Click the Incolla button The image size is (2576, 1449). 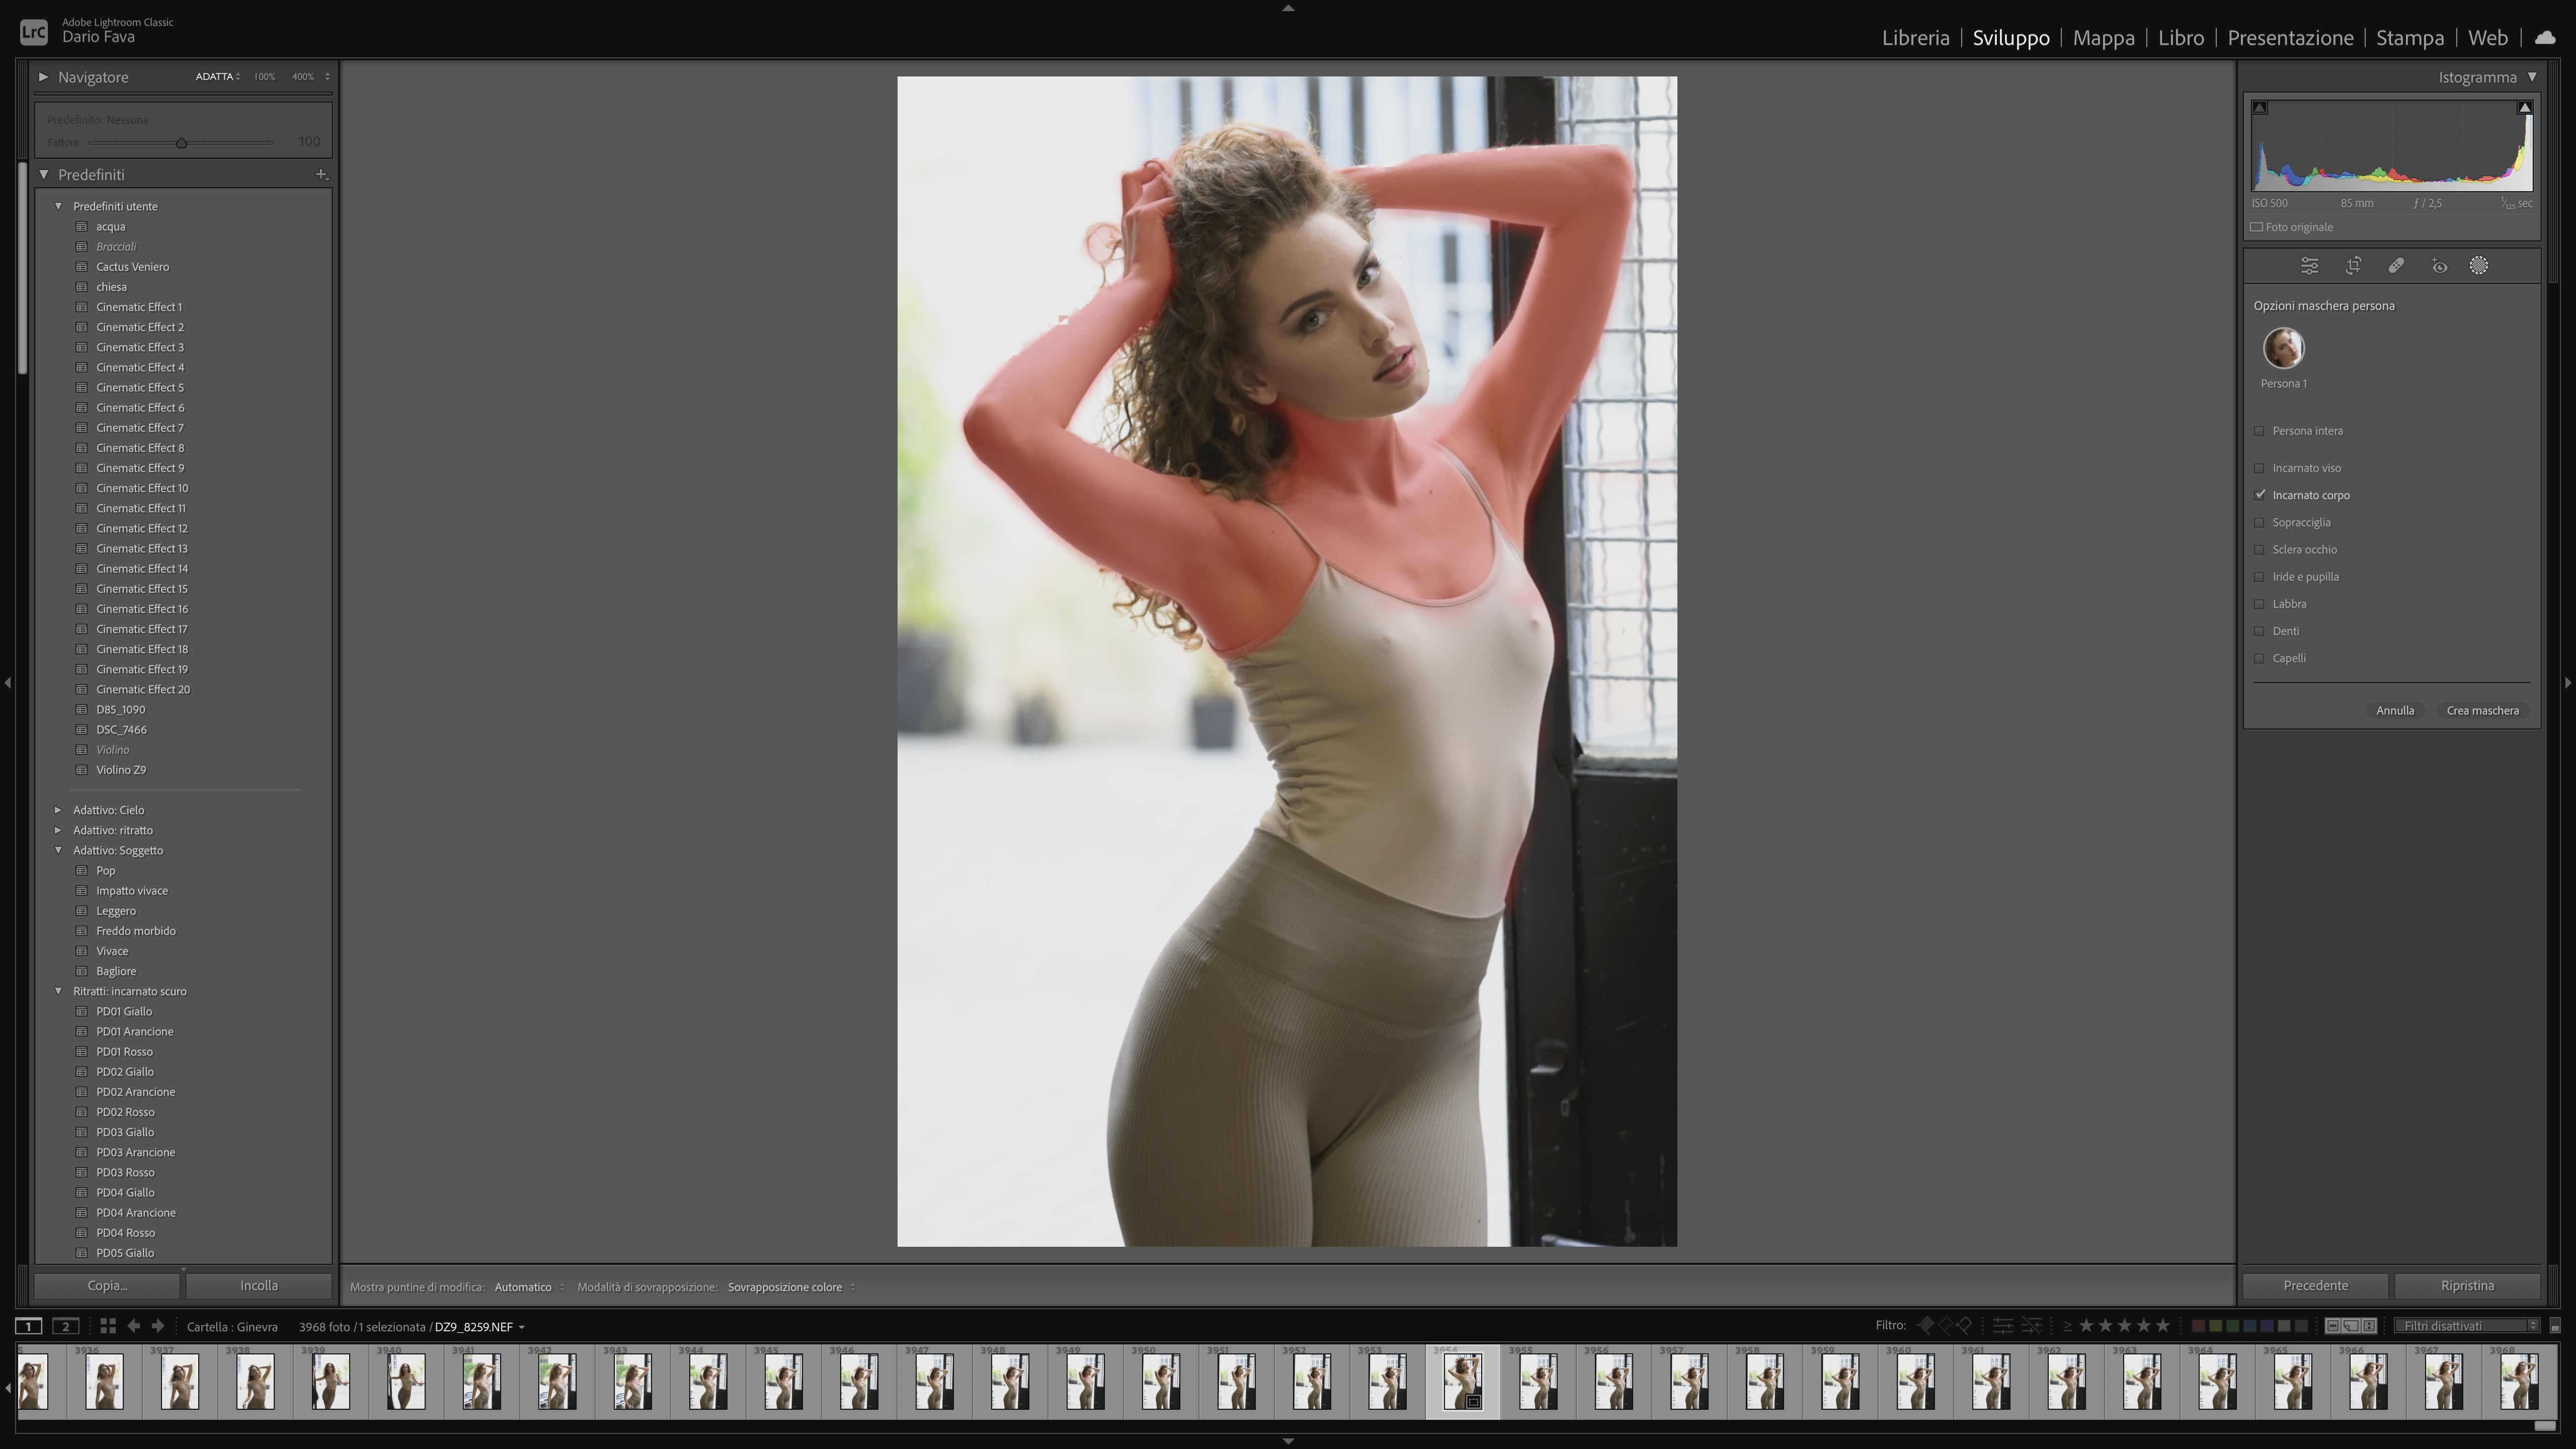pyautogui.click(x=259, y=1286)
